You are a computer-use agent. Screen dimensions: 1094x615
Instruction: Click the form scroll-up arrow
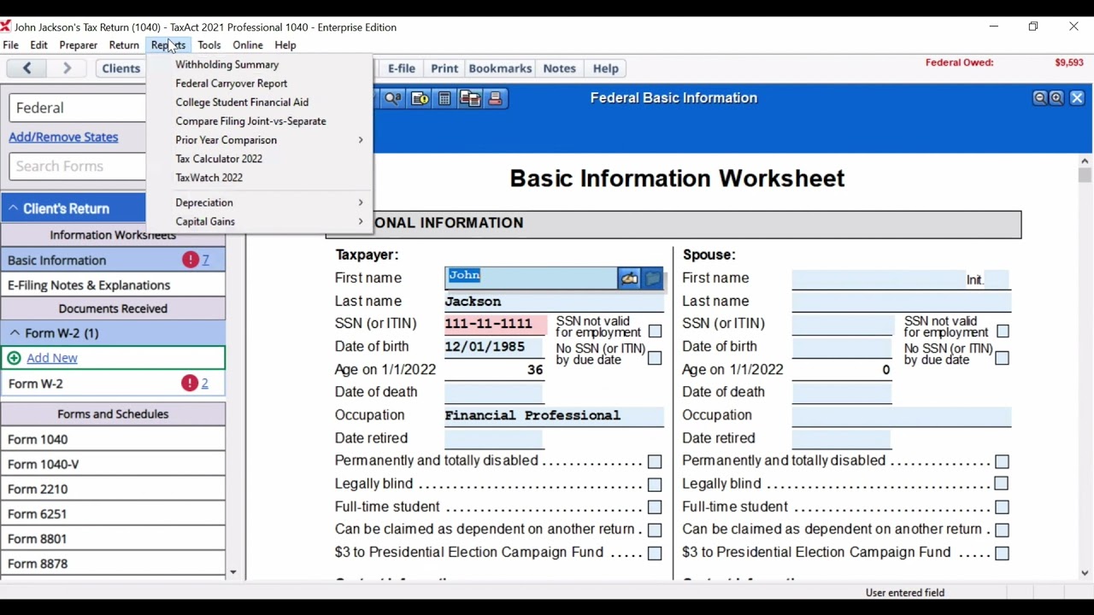tap(1085, 161)
